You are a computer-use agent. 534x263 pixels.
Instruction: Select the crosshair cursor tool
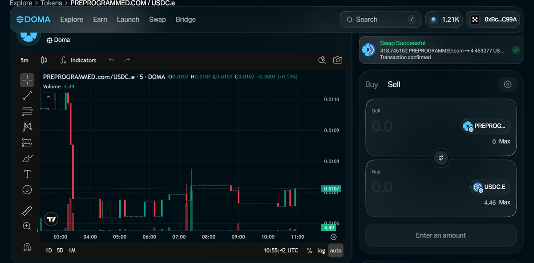27,80
